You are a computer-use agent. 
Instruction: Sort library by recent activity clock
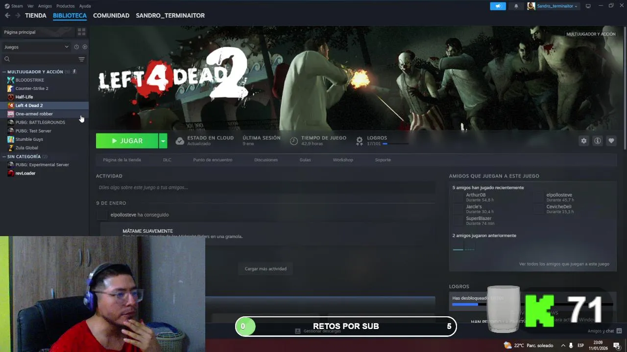76,47
